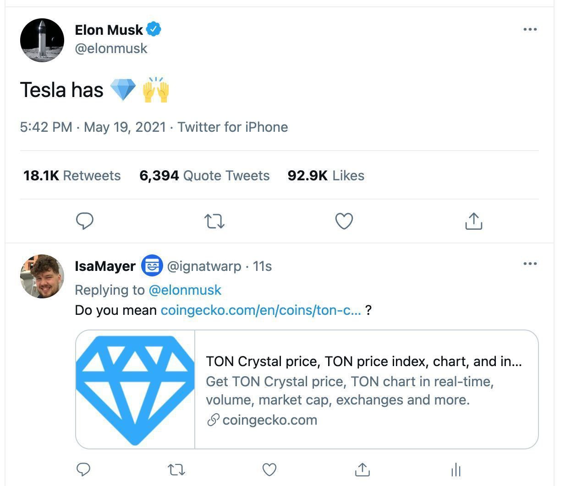571x486 pixels.
Task: View analytics of IsaMayer's reply
Action: (x=456, y=470)
